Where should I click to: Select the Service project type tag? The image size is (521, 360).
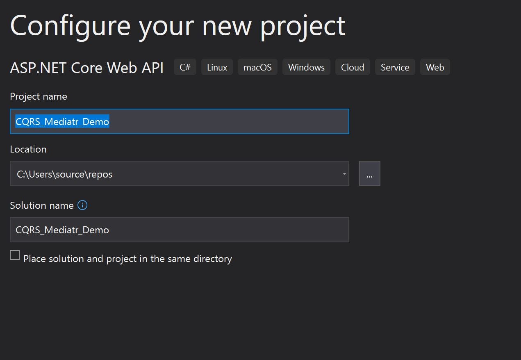pyautogui.click(x=395, y=67)
